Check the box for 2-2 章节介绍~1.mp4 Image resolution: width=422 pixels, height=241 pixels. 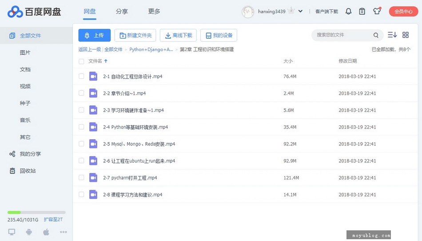(x=81, y=93)
